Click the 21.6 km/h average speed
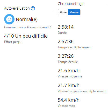The width and height of the screenshot is (109, 112). pyautogui.click(x=69, y=71)
